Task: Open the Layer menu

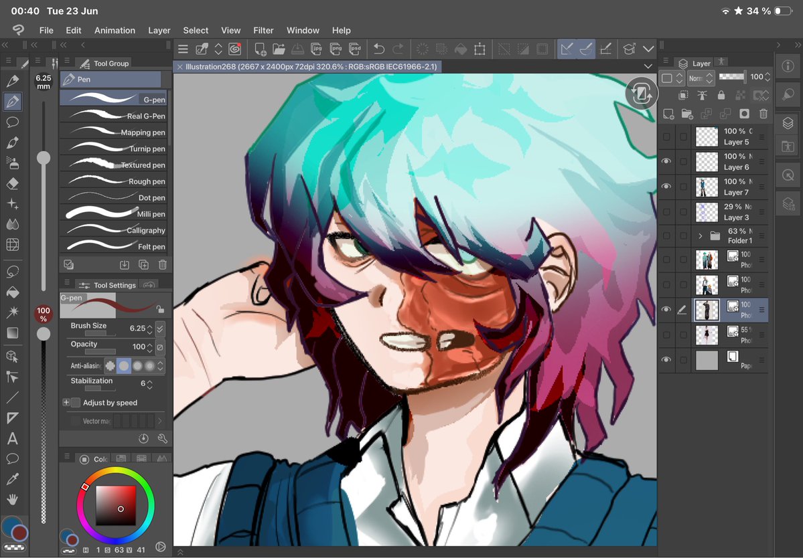Action: click(x=159, y=30)
